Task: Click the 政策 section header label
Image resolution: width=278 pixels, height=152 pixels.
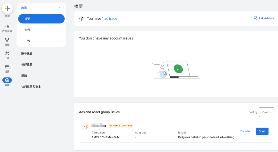Action: pos(24,8)
